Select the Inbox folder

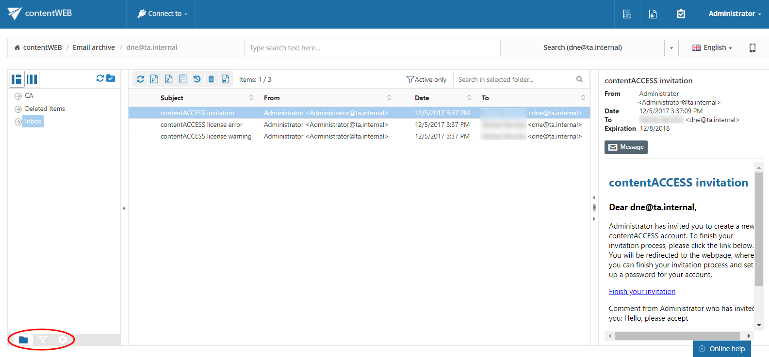coord(33,122)
